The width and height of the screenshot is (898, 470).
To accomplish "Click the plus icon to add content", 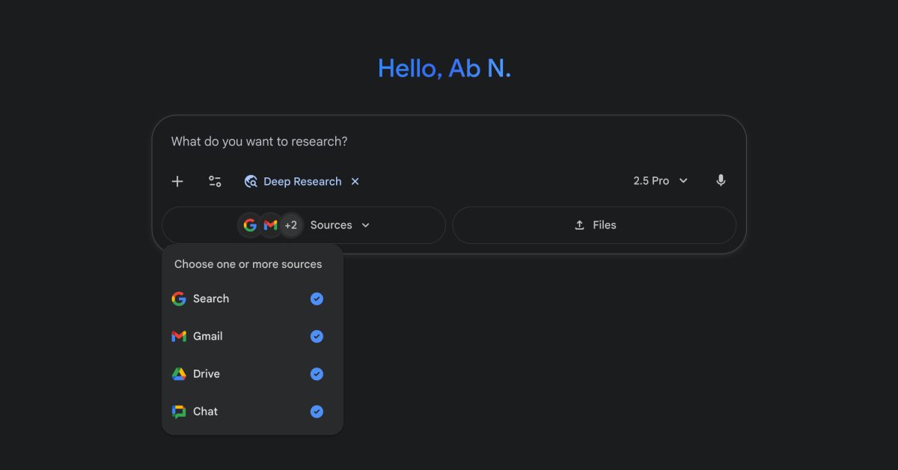I will coord(177,181).
